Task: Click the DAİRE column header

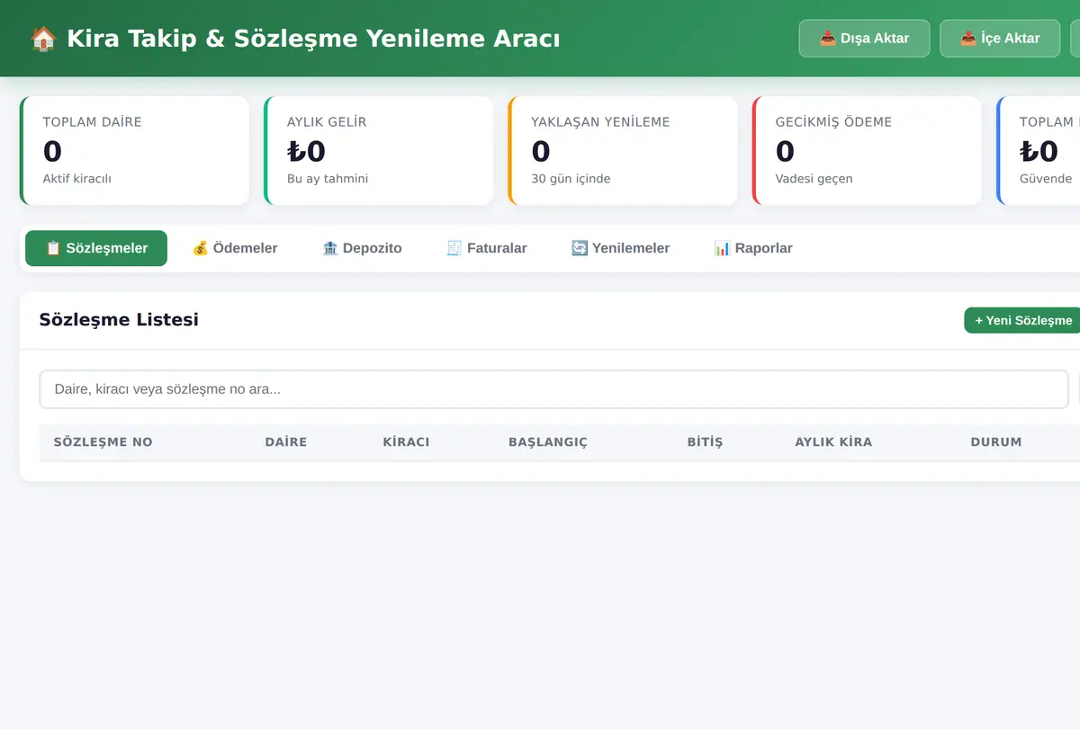Action: 286,442
